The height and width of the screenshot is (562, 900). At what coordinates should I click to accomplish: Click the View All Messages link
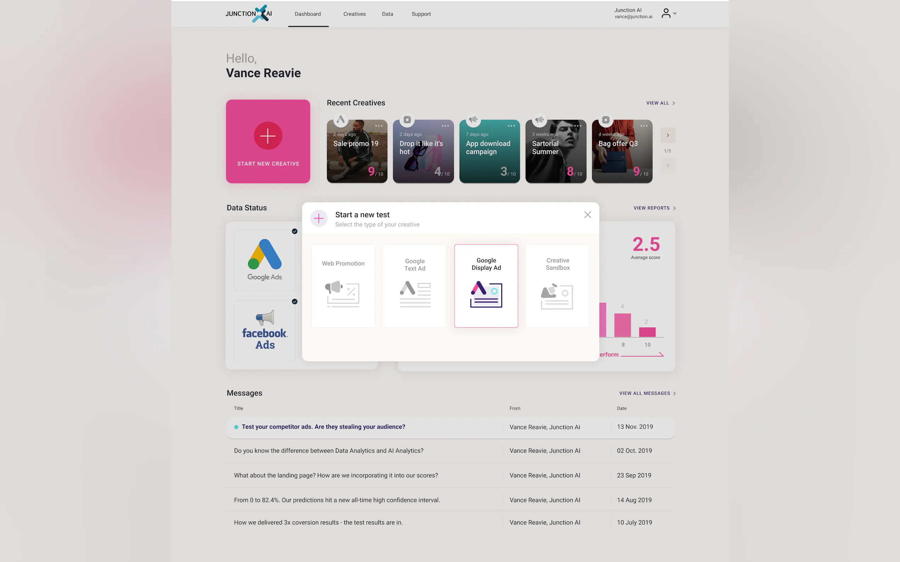647,393
